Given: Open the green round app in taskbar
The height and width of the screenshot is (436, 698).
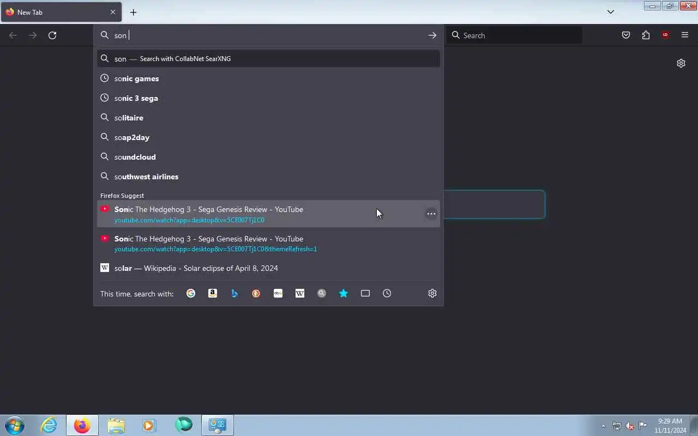Looking at the screenshot, I should [x=184, y=425].
